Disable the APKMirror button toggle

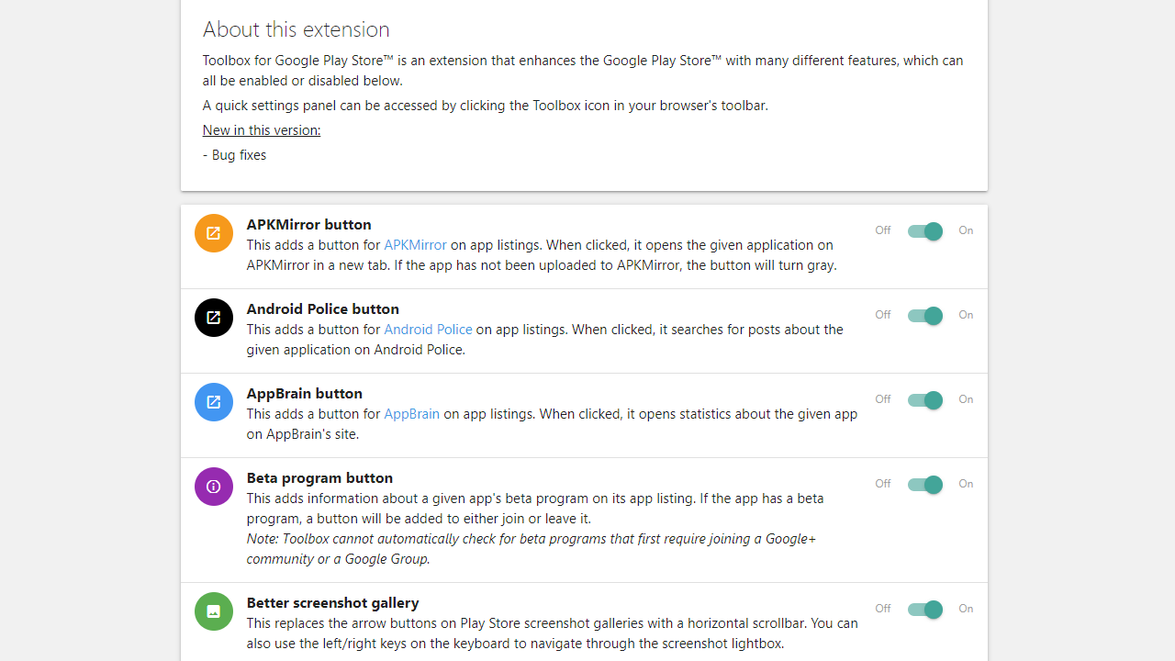(x=924, y=231)
